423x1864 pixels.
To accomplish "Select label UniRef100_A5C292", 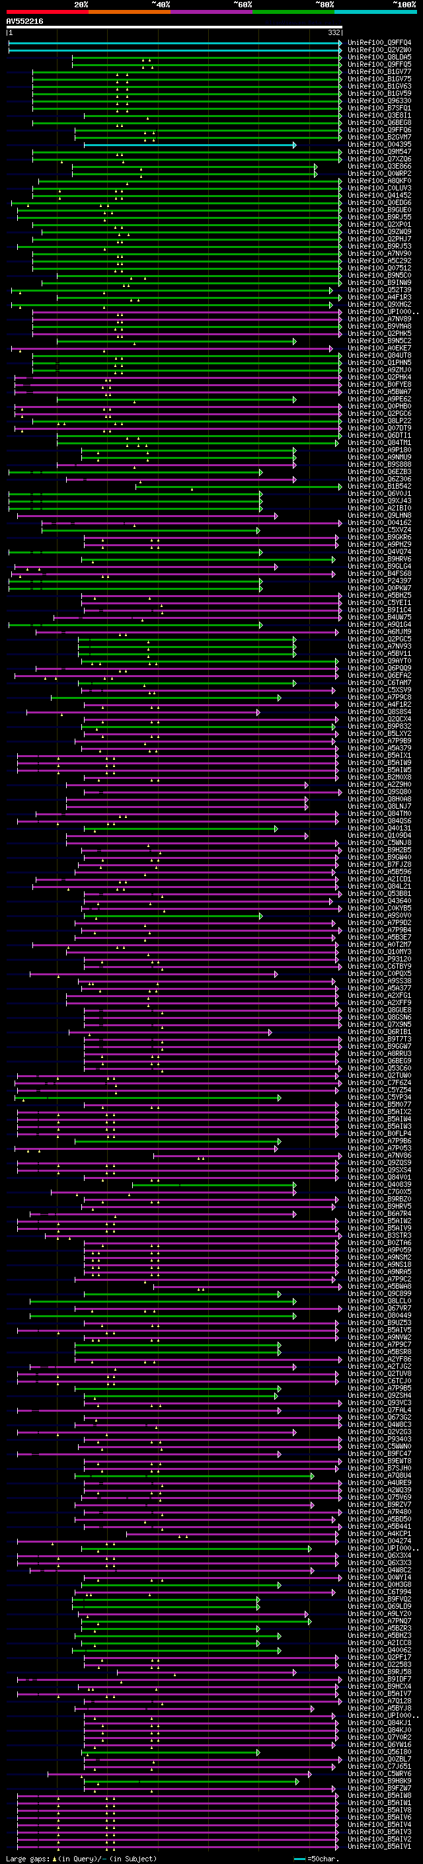I will [379, 261].
